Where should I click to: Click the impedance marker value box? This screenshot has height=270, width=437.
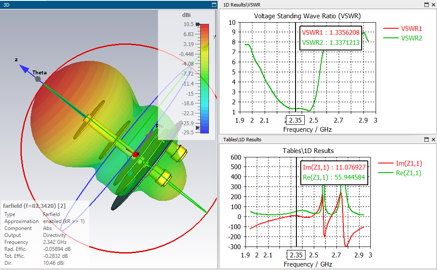pyautogui.click(x=334, y=173)
